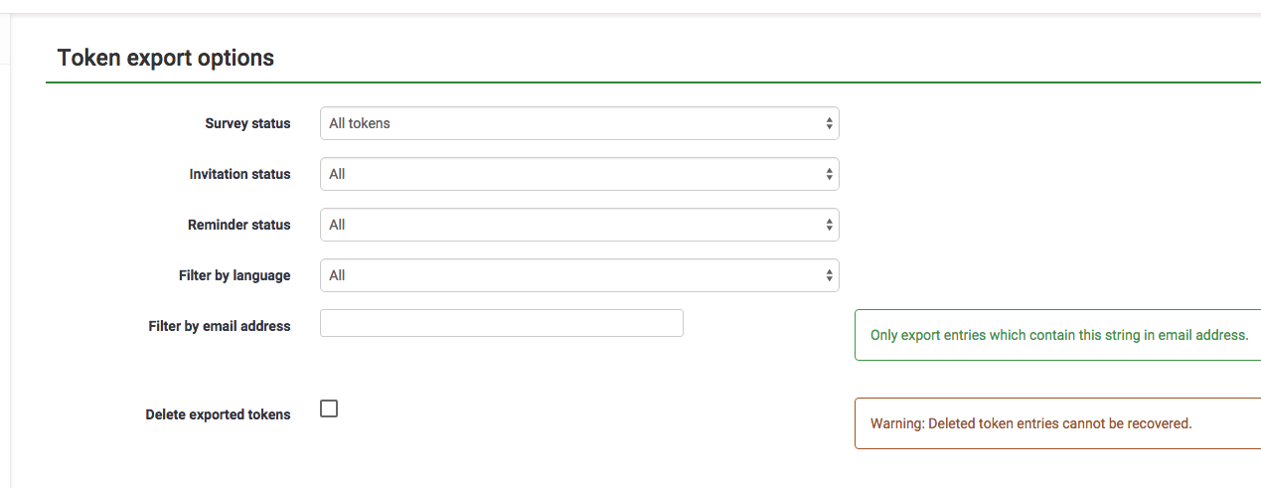Click the Reminder status dropdown arrow icon
The image size is (1261, 488).
(829, 225)
